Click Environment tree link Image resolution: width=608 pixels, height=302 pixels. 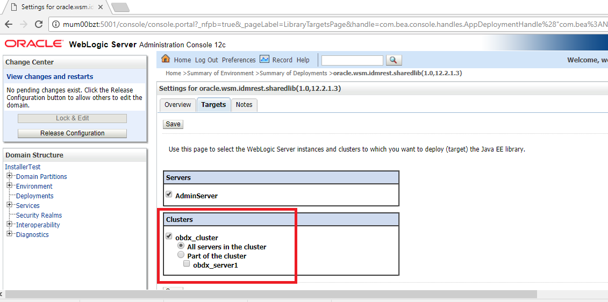(34, 186)
